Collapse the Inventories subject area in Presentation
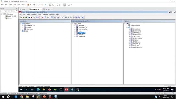176x99 pixels. 20,24
